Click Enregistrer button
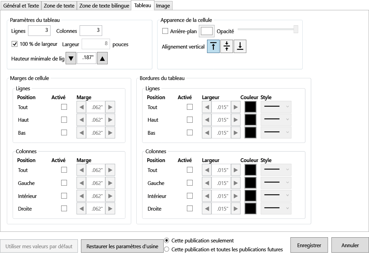The image size is (369, 253). (309, 245)
